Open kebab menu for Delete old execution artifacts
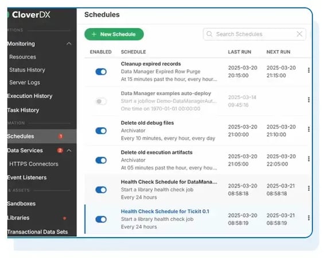The width and height of the screenshot is (327, 258). click(309, 159)
